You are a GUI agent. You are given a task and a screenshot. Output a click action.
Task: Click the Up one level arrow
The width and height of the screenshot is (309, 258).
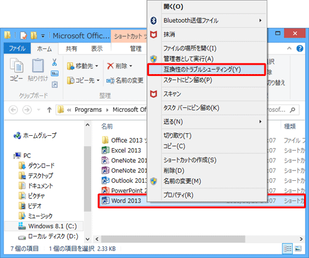point(49,110)
